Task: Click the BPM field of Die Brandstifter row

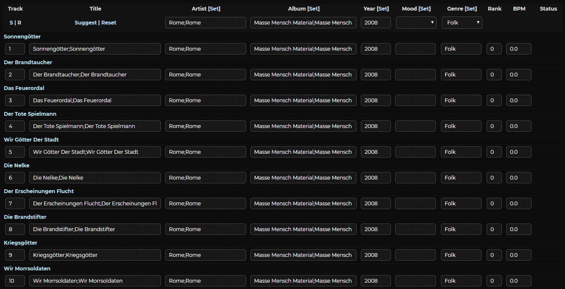Action: (518, 229)
